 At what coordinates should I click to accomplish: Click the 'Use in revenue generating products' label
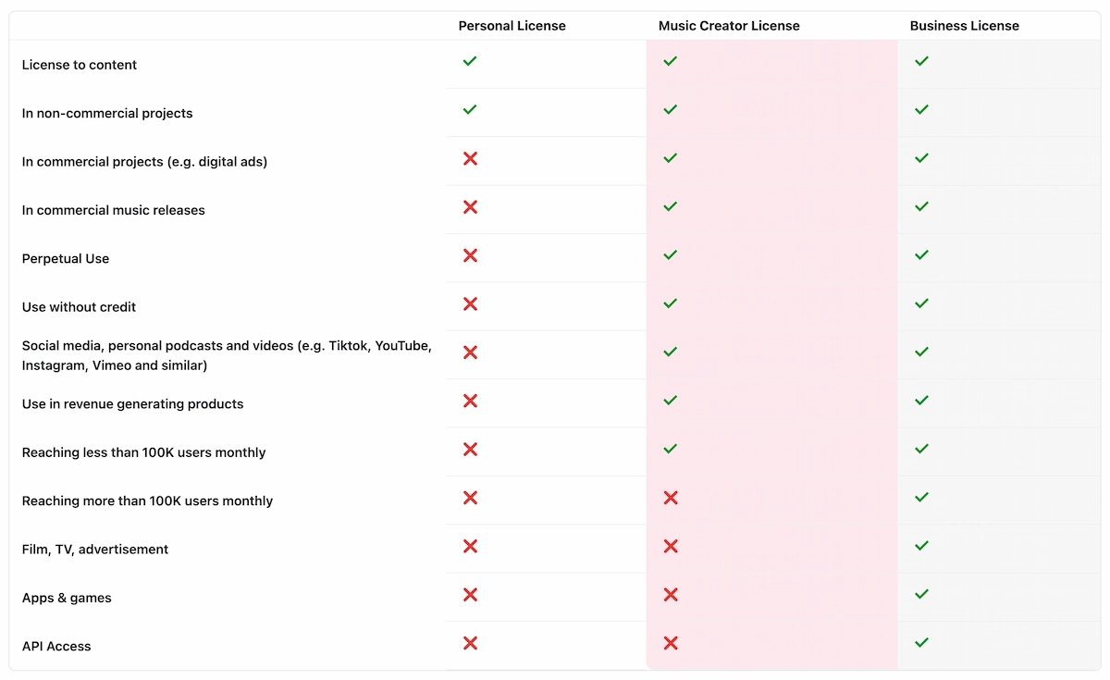(x=133, y=404)
